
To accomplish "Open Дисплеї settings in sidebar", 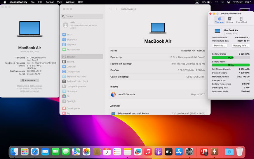I will pyautogui.click(x=82, y=67).
